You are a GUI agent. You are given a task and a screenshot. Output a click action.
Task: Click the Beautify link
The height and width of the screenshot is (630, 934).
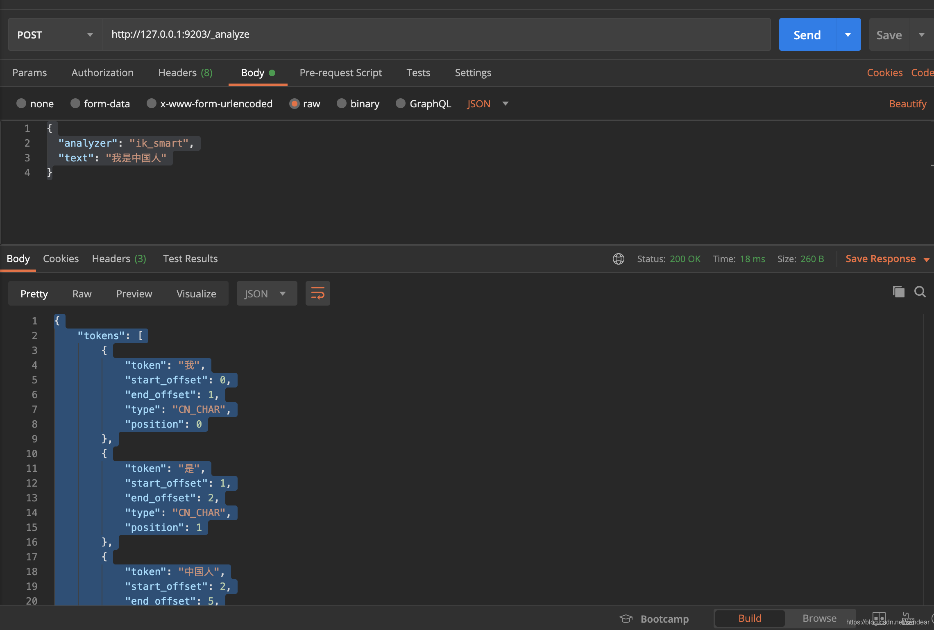[907, 104]
